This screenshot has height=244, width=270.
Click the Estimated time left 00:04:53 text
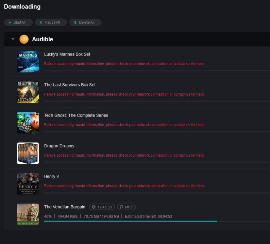(148, 216)
